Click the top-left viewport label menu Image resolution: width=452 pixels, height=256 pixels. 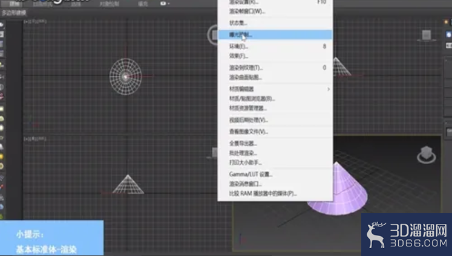35,21
